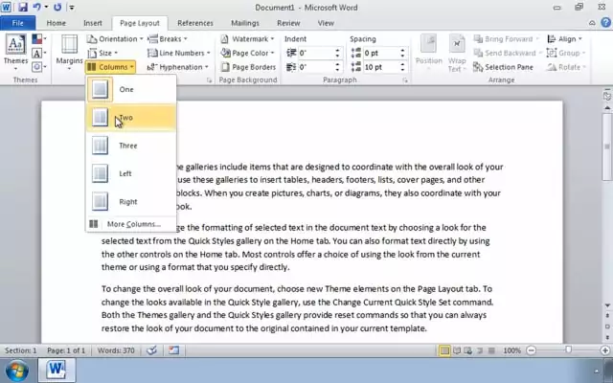Open More Columns dialog
The height and width of the screenshot is (383, 613).
click(131, 224)
